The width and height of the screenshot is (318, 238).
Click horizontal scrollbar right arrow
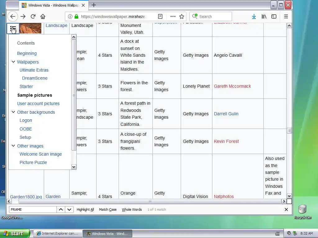[284, 201]
